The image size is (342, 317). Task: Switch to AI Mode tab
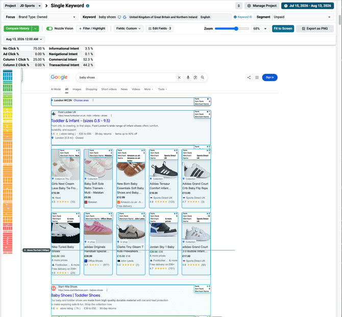pos(56,89)
